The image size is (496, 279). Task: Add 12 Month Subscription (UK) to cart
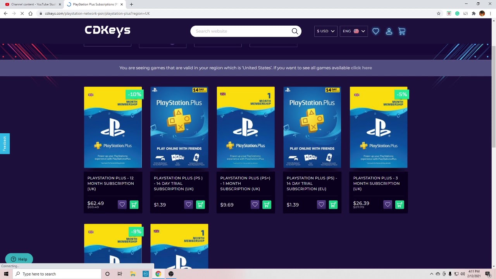(x=134, y=205)
